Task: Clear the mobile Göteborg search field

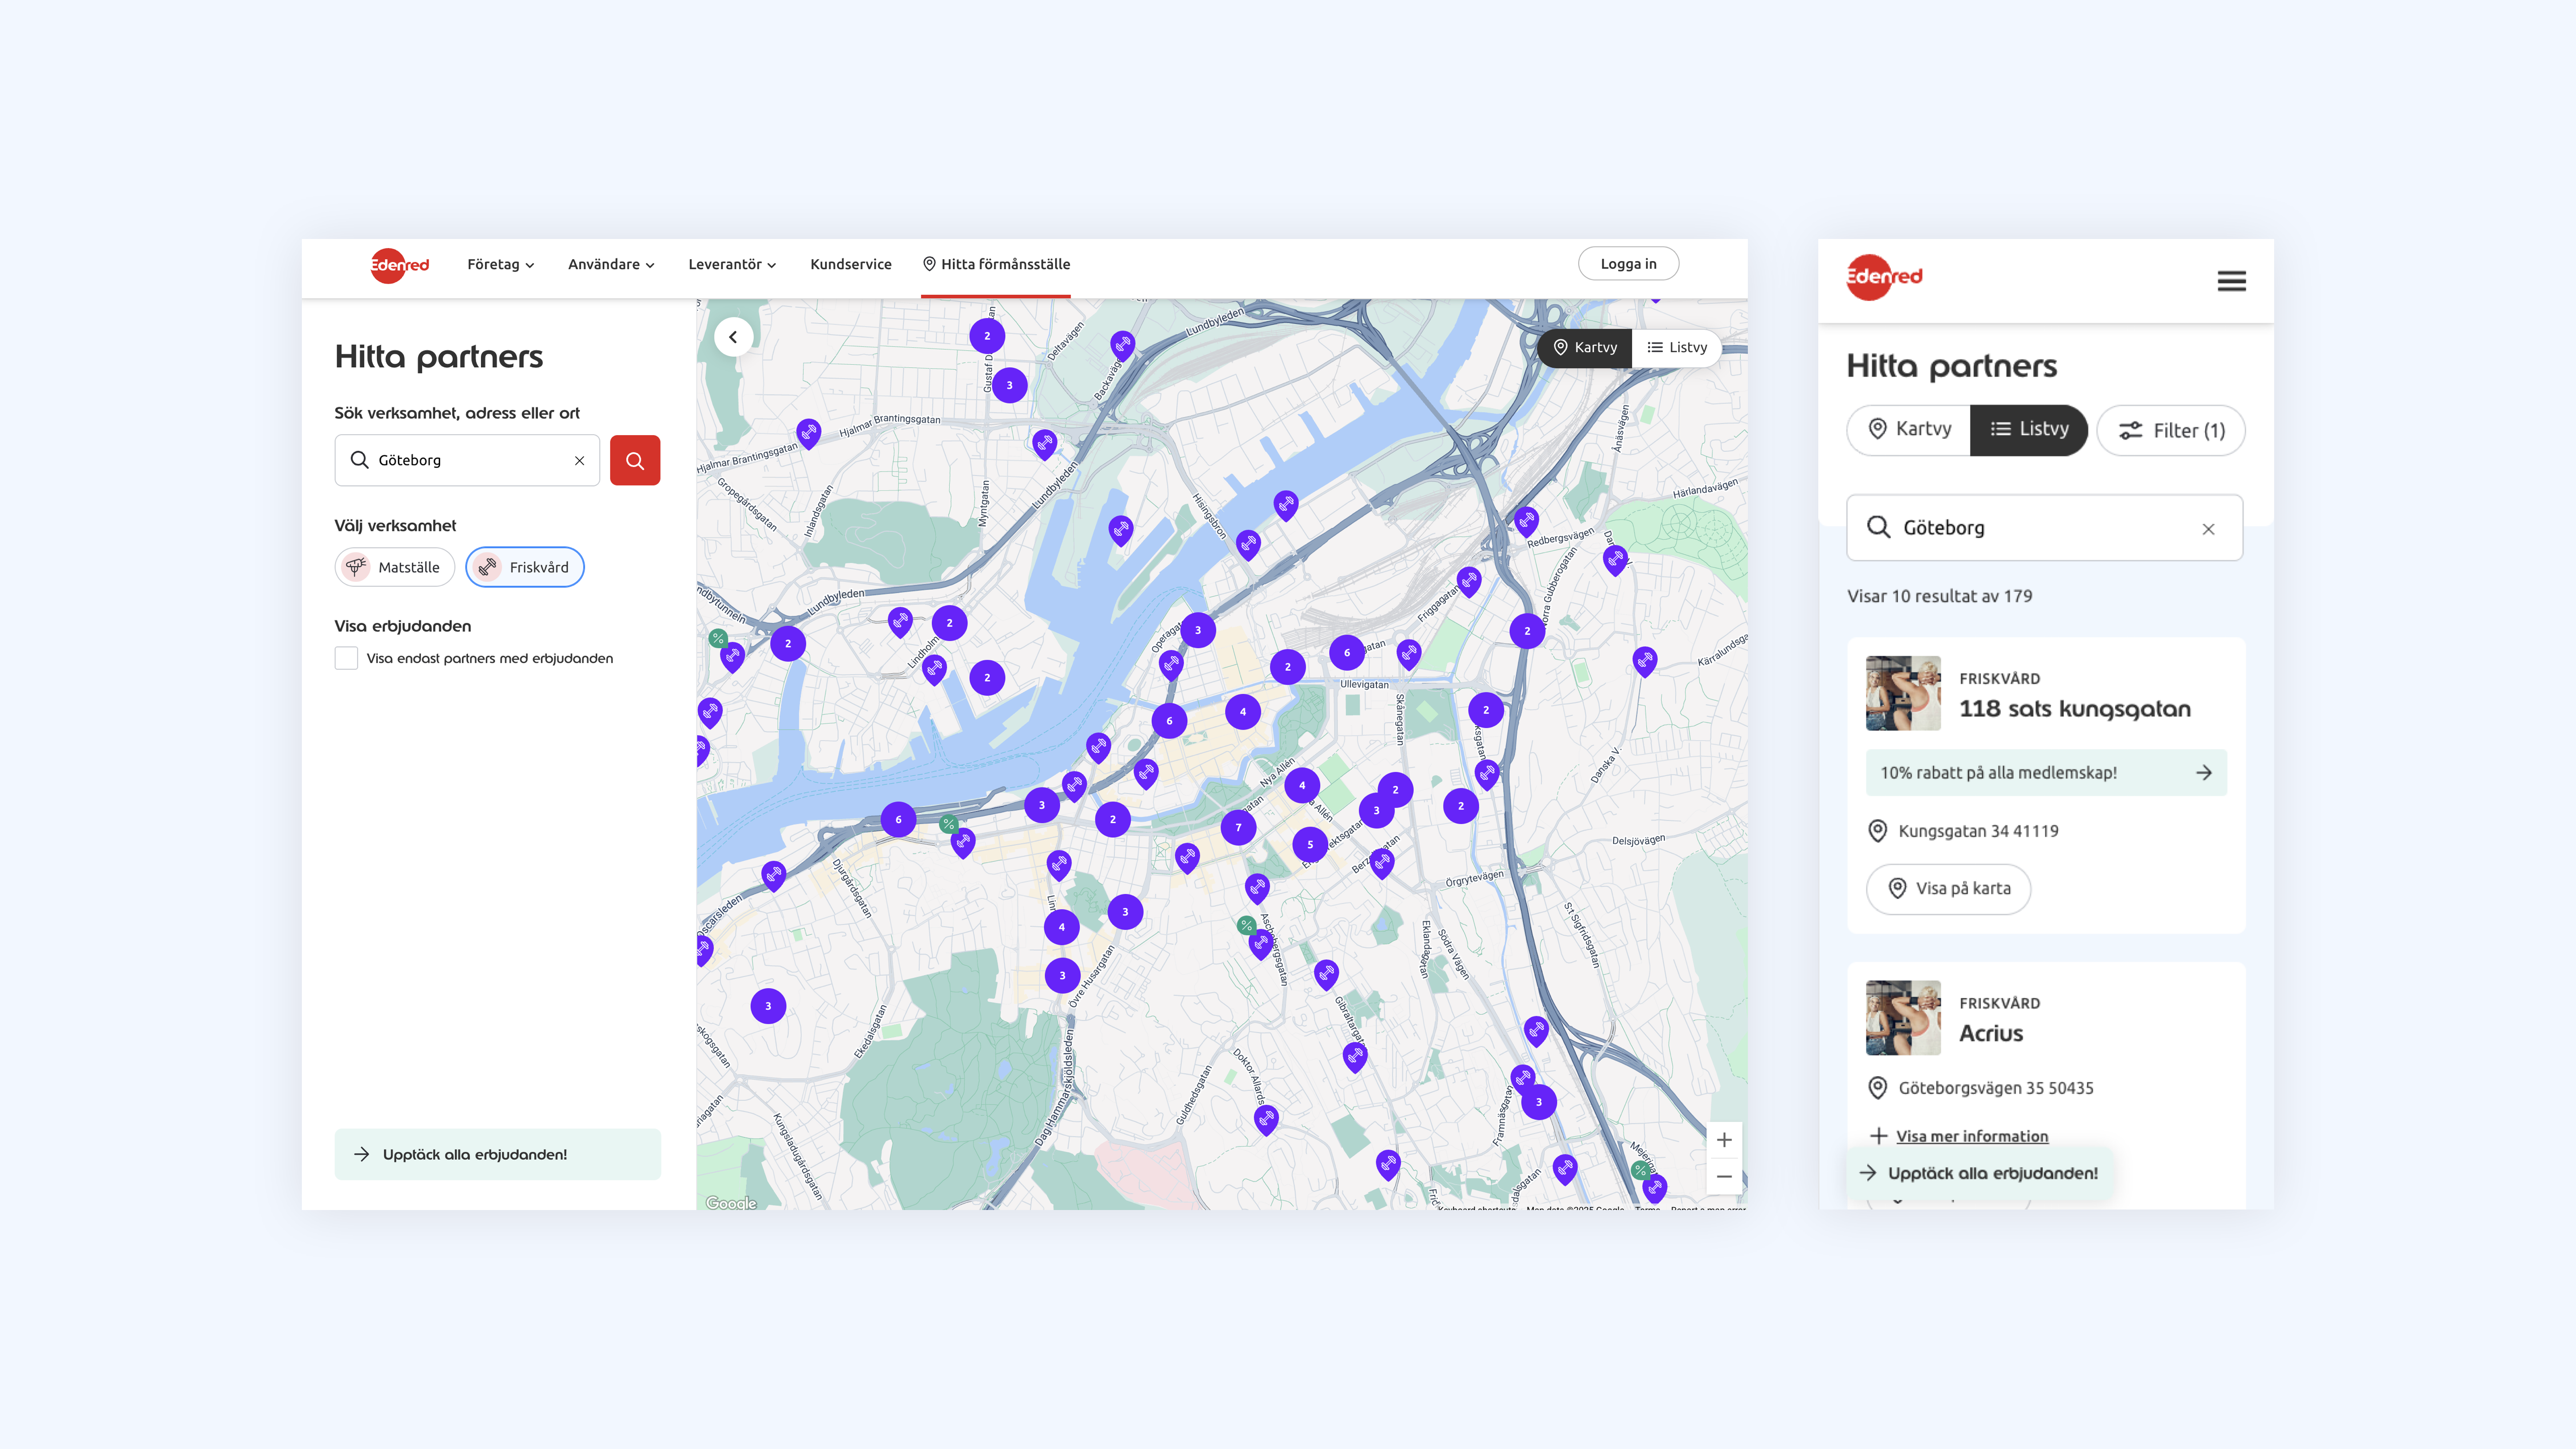Action: [2208, 529]
